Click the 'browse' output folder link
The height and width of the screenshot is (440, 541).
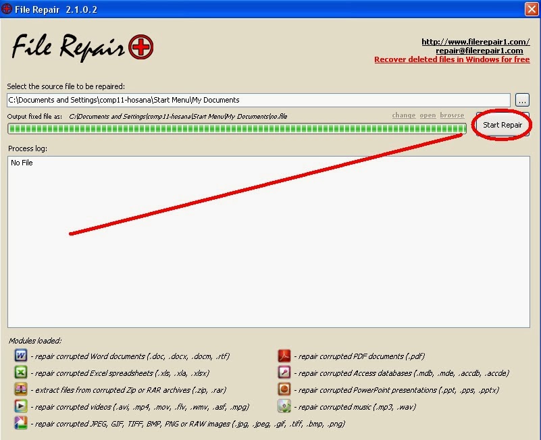pyautogui.click(x=452, y=115)
